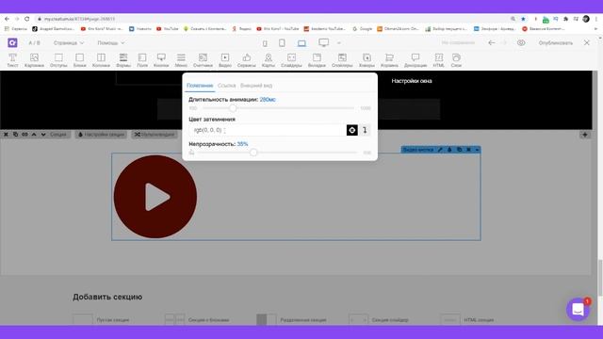Adjust the Непрозрачность opacity slider

click(x=253, y=153)
